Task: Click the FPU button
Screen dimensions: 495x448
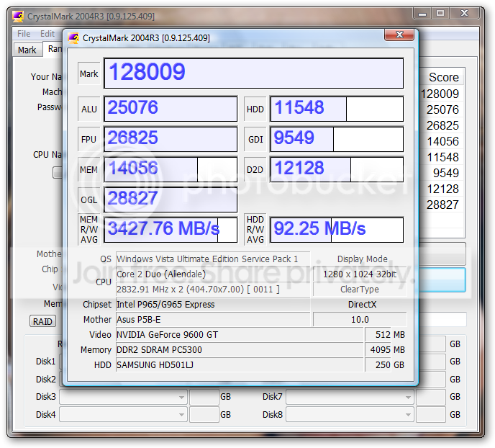Action: click(x=89, y=139)
